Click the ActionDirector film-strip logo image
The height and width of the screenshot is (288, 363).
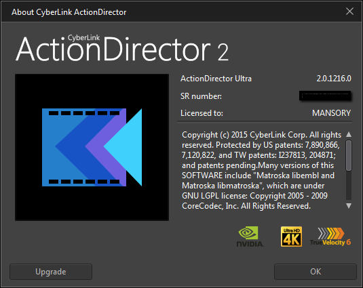click(92, 147)
